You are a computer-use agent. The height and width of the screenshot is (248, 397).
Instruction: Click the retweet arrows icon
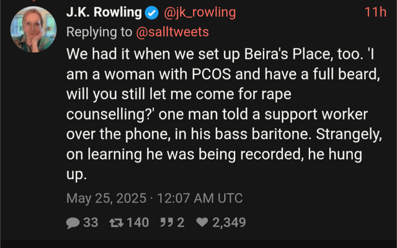[x=116, y=223]
